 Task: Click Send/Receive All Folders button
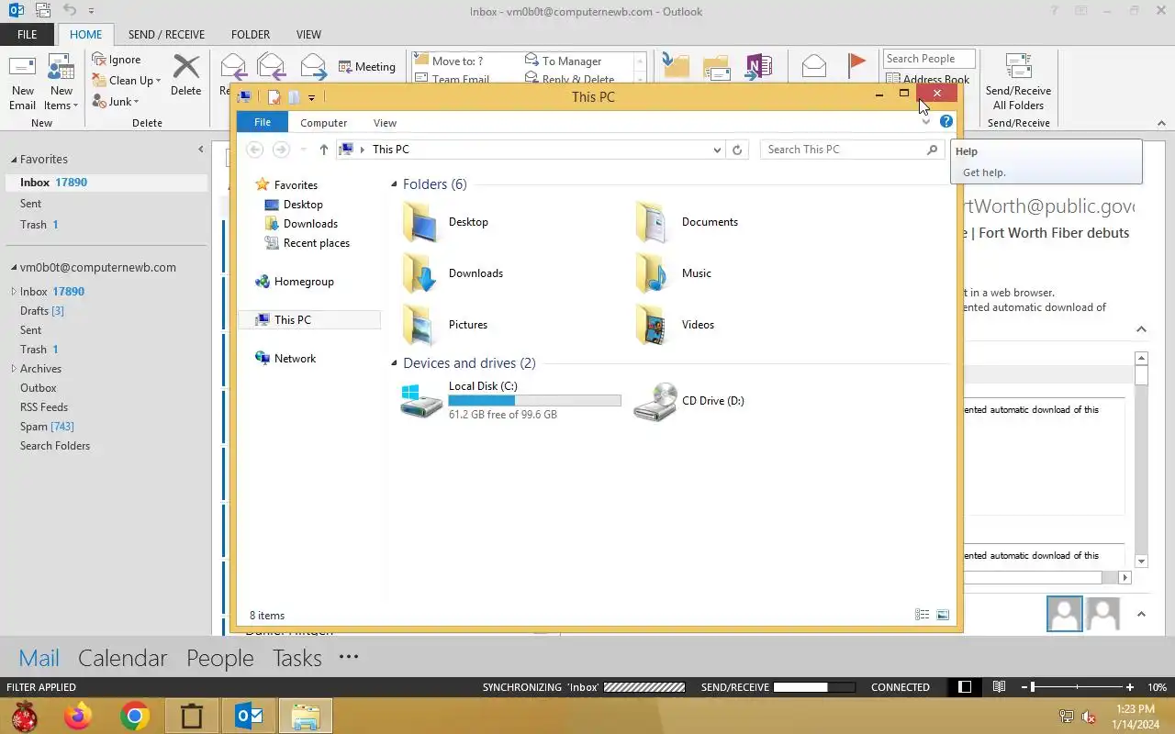(x=1018, y=83)
